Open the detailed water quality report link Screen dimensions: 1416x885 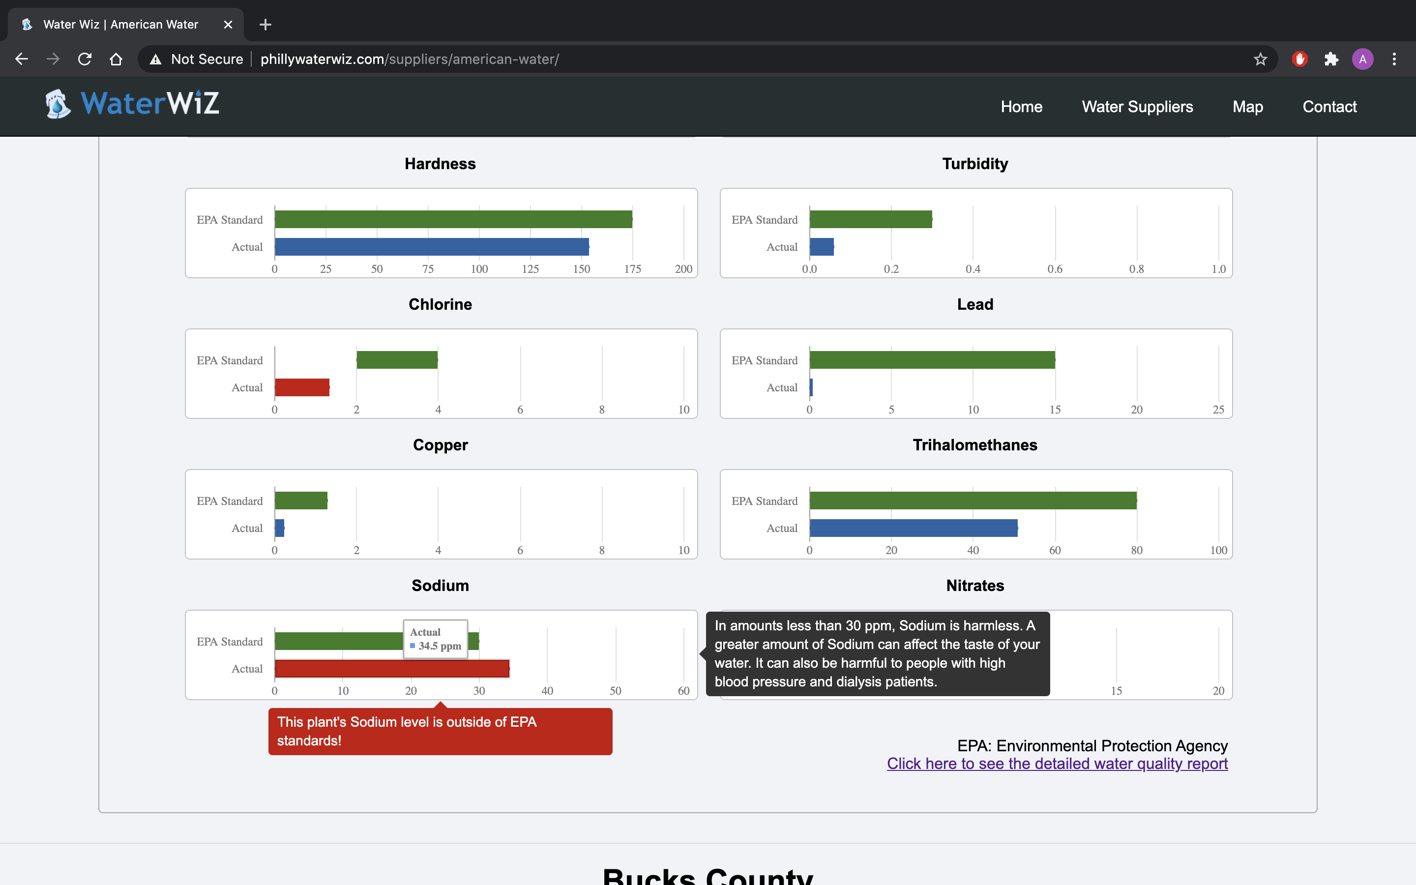pos(1057,764)
